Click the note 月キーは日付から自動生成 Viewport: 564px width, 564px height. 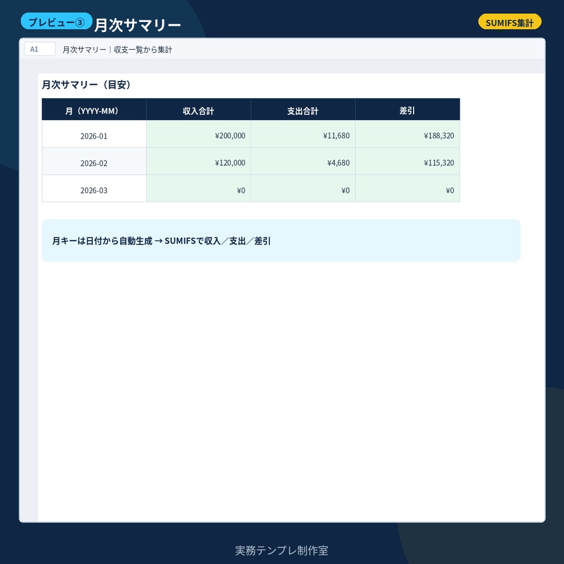point(102,241)
